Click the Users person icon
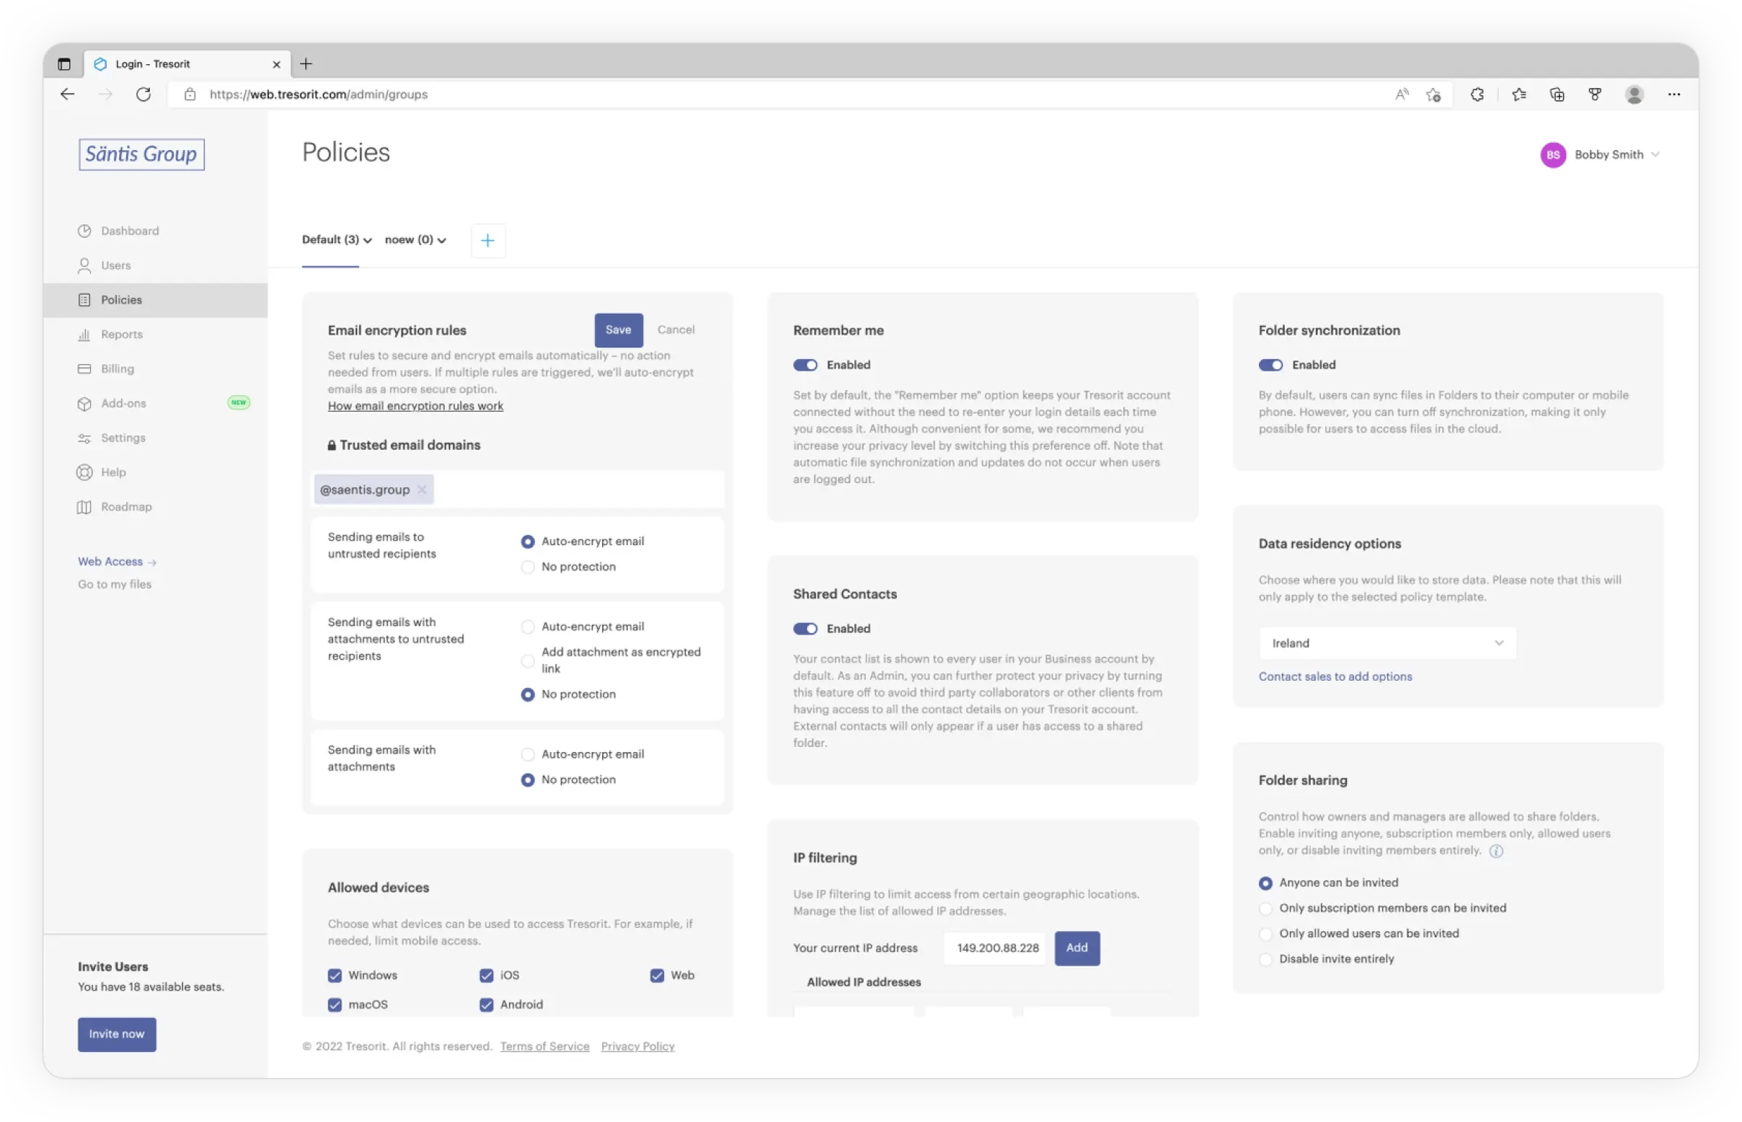Viewport: 1742px width, 1122px height. click(x=84, y=265)
